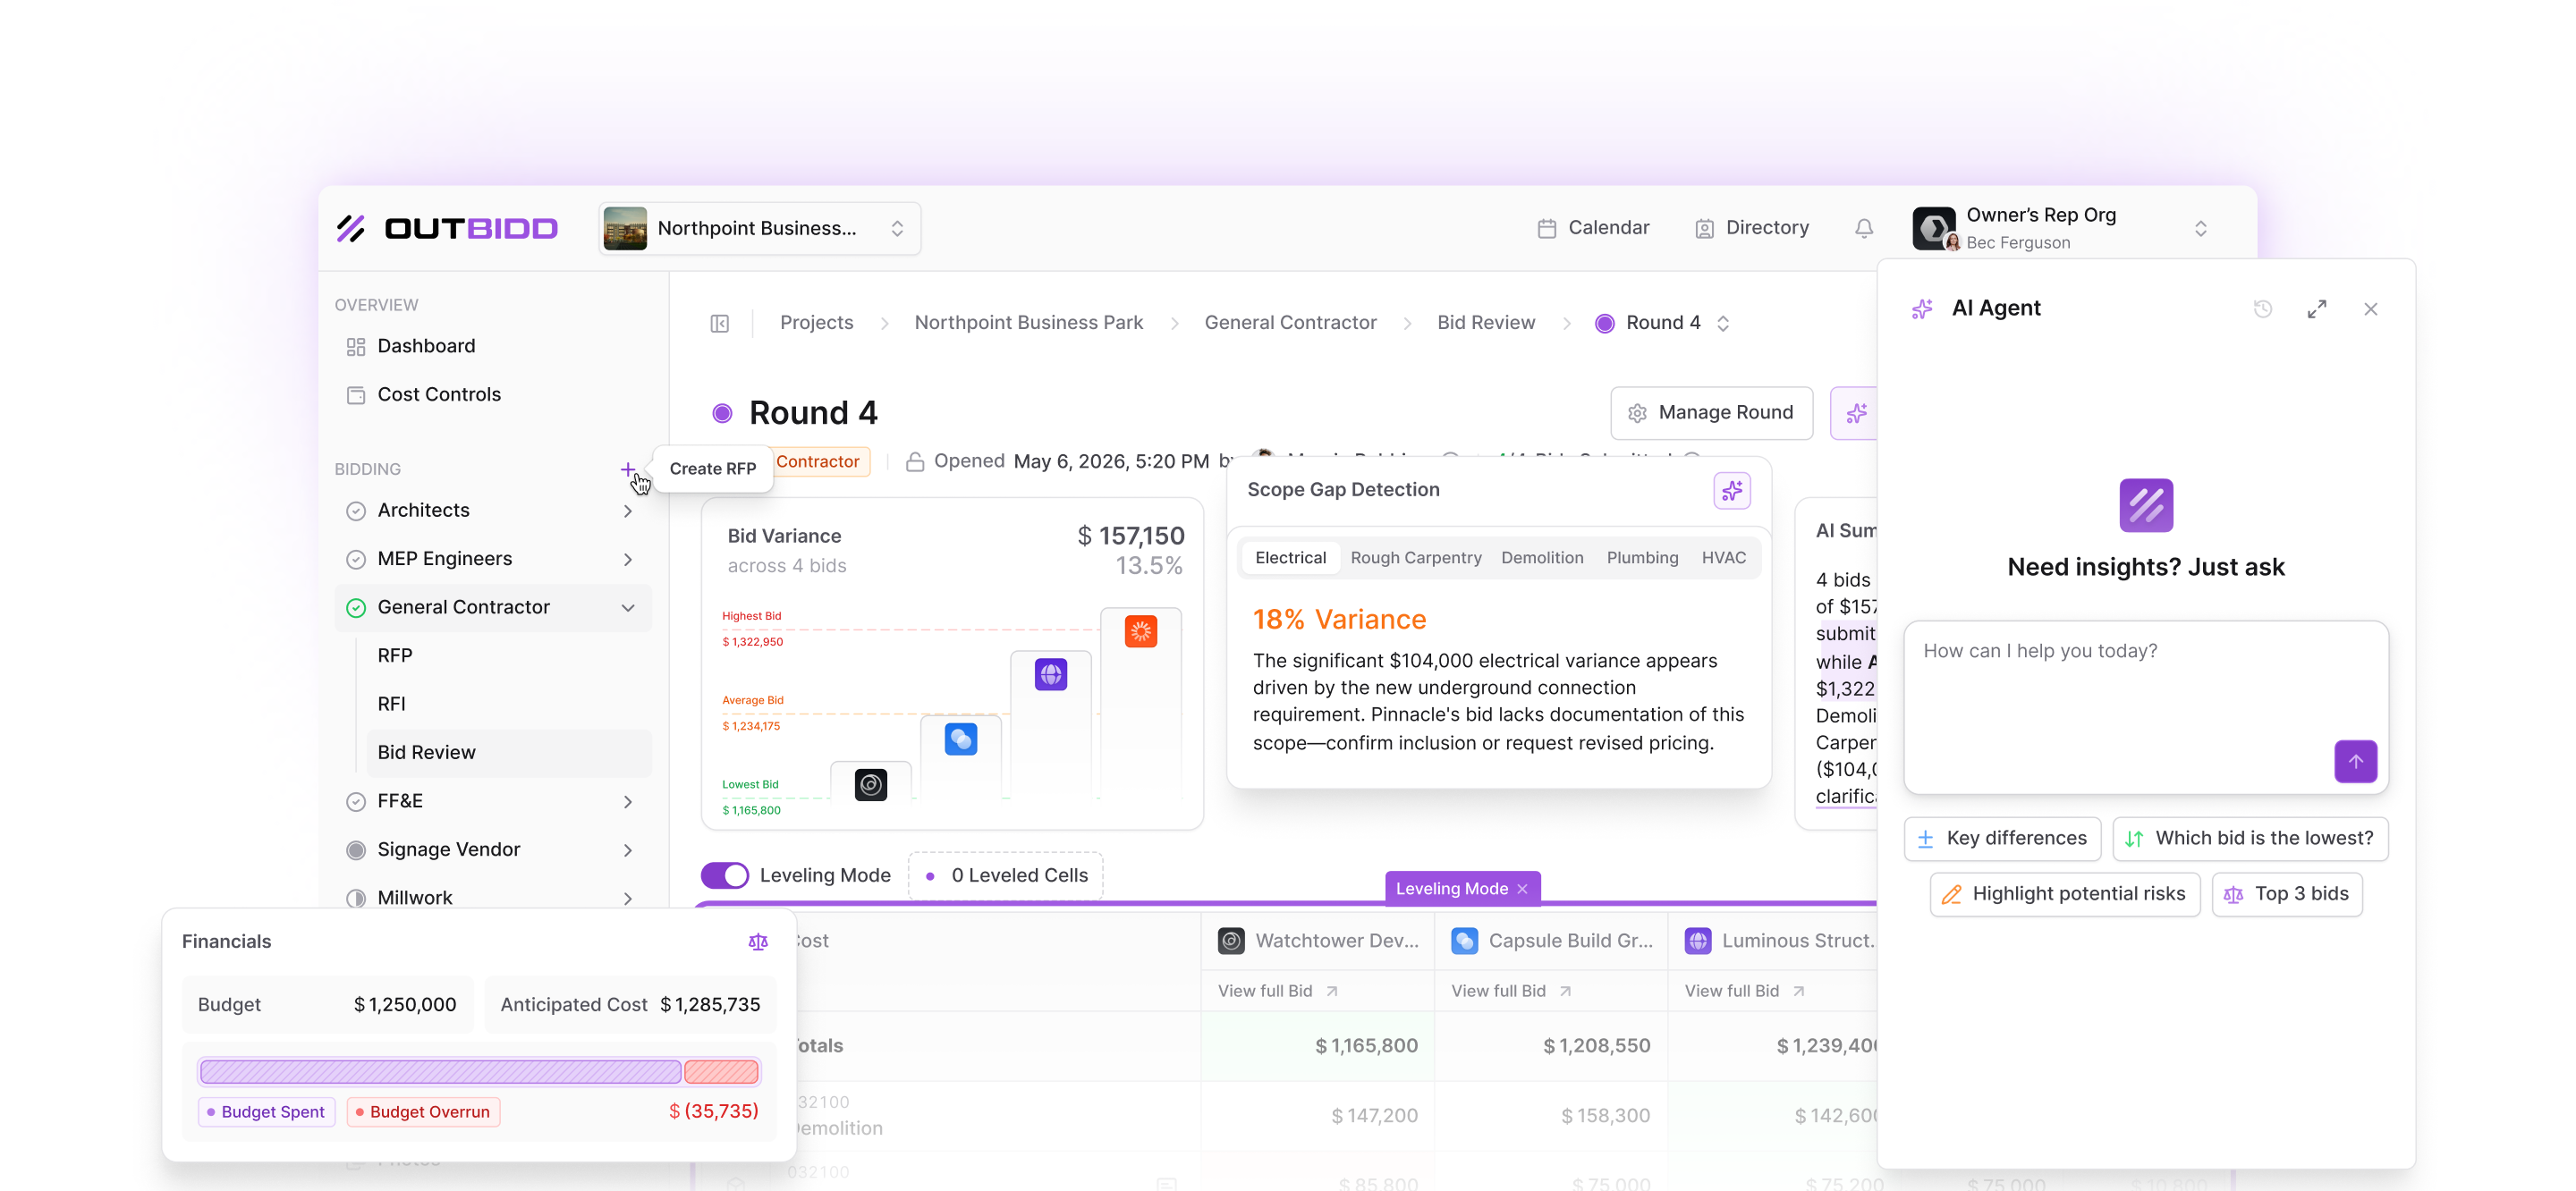The image size is (2576, 1191).
Task: Click the black lowest bidder icon in chart
Action: coord(870,785)
